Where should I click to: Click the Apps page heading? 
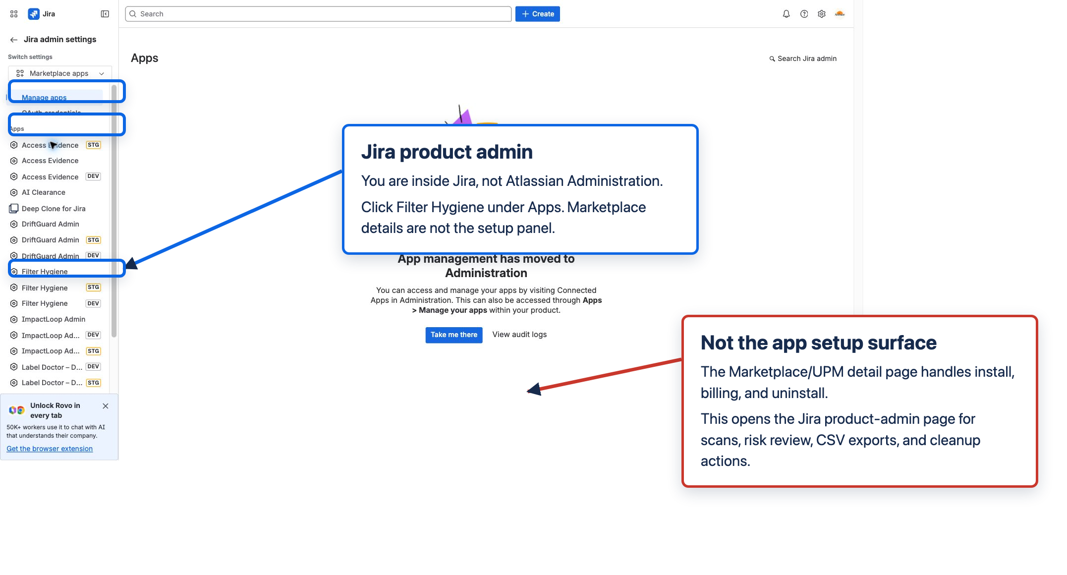pyautogui.click(x=145, y=58)
